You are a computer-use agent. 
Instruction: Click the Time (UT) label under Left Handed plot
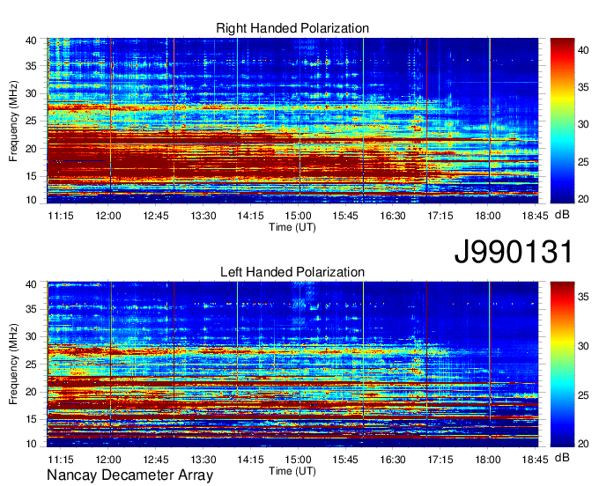(292, 471)
